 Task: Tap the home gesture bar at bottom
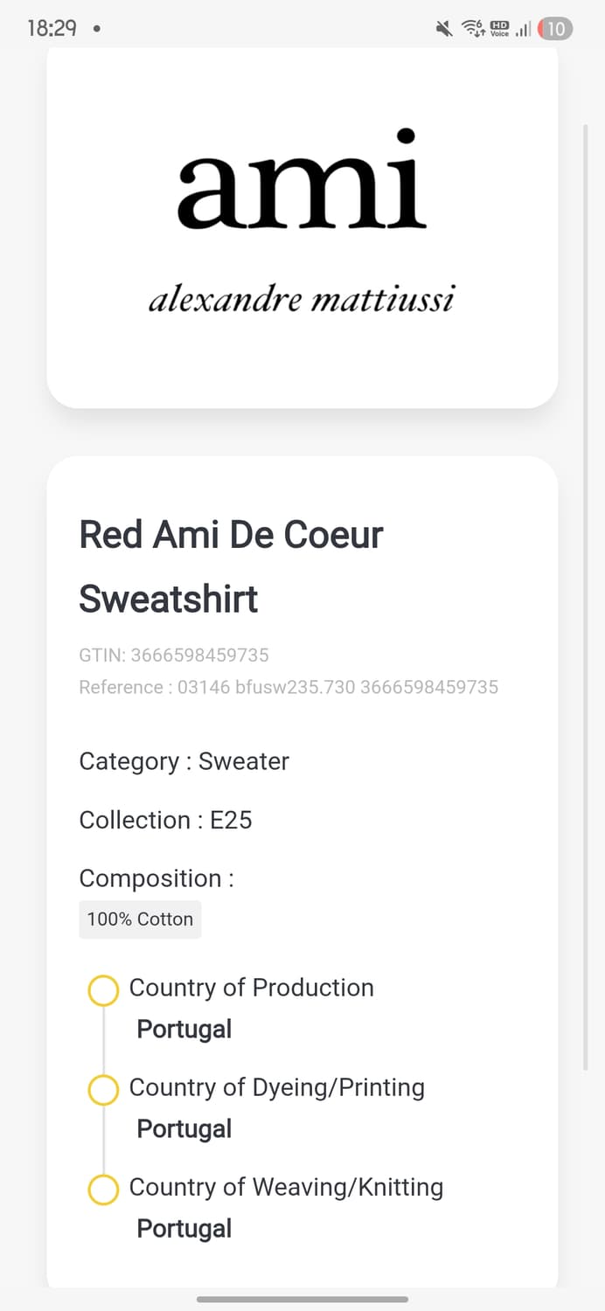tap(302, 1300)
